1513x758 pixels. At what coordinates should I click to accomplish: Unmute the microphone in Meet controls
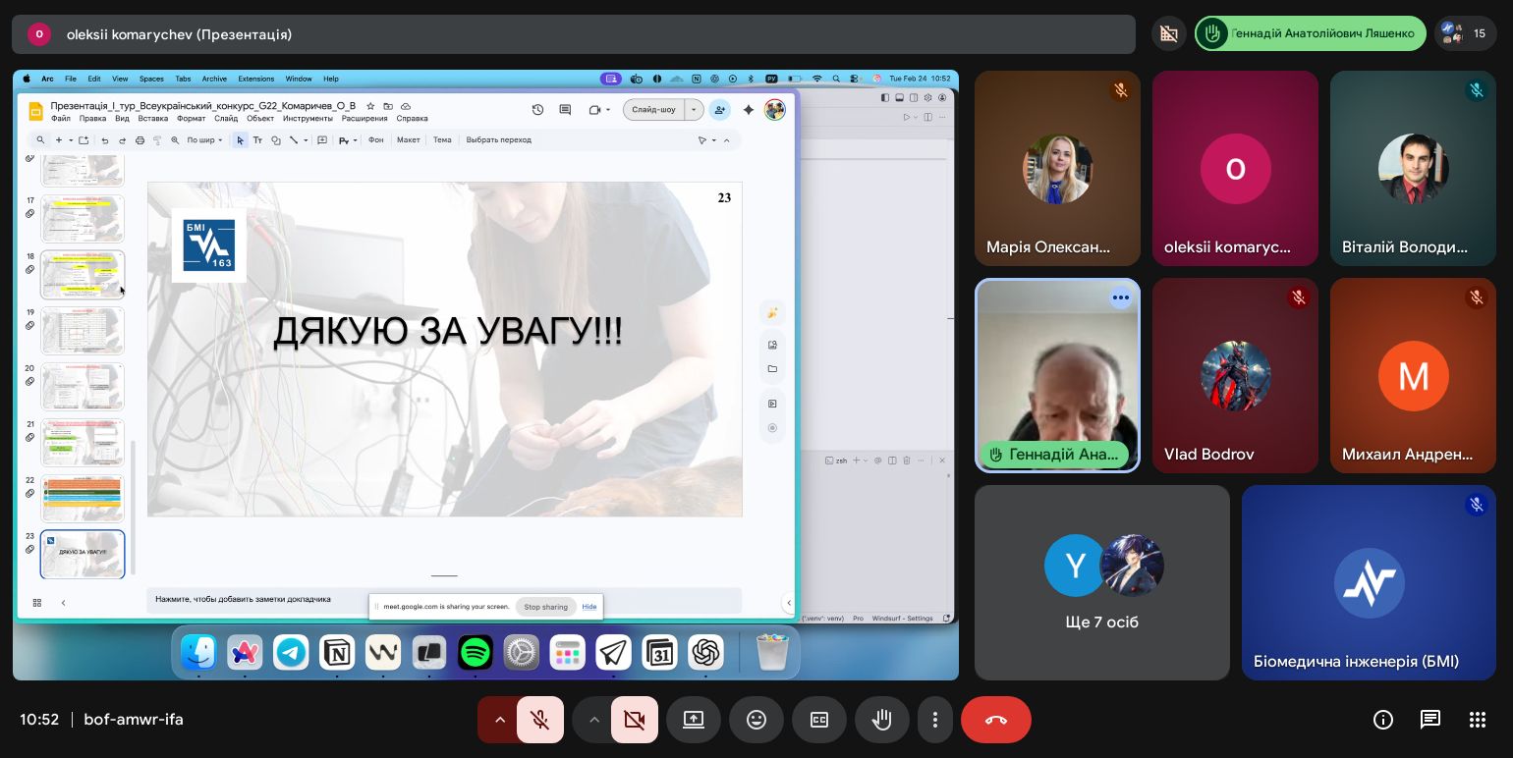(x=539, y=720)
